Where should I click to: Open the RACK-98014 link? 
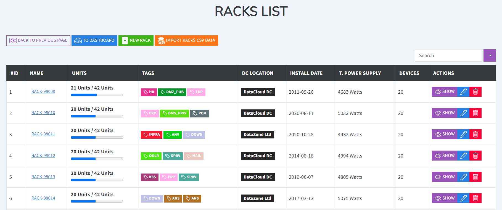43,198
